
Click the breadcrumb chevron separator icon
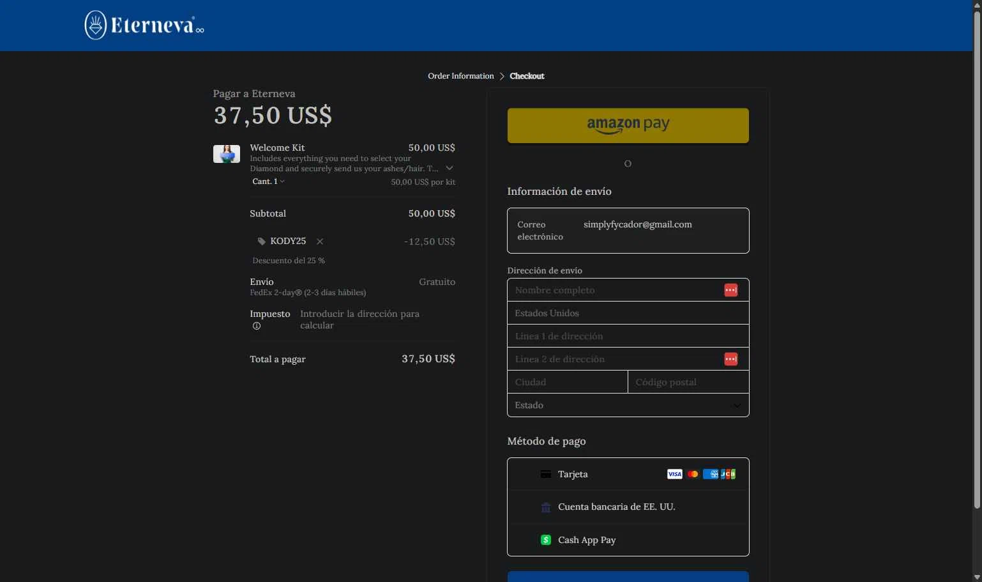coord(502,76)
